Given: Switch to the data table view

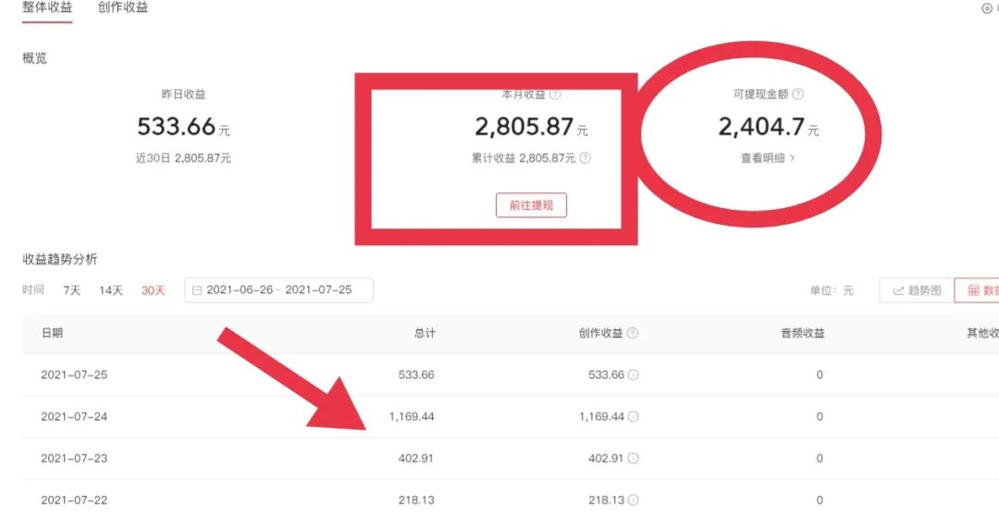Looking at the screenshot, I should point(979,290).
